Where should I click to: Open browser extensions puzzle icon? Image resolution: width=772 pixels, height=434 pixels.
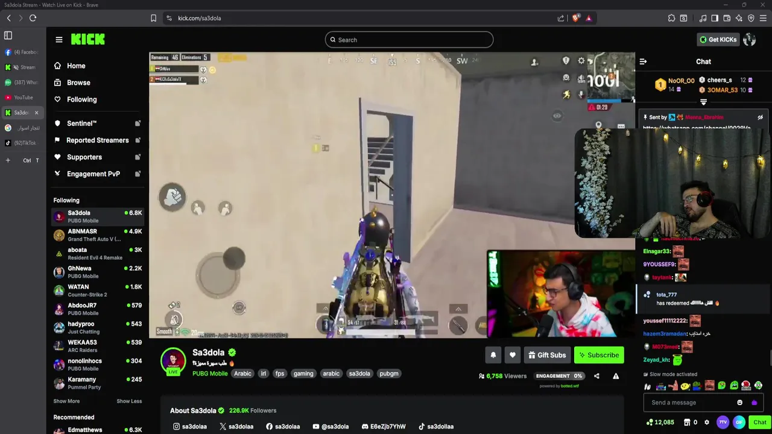coord(671,18)
